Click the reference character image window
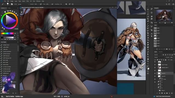Screen dimensions: 175x98 131,49
